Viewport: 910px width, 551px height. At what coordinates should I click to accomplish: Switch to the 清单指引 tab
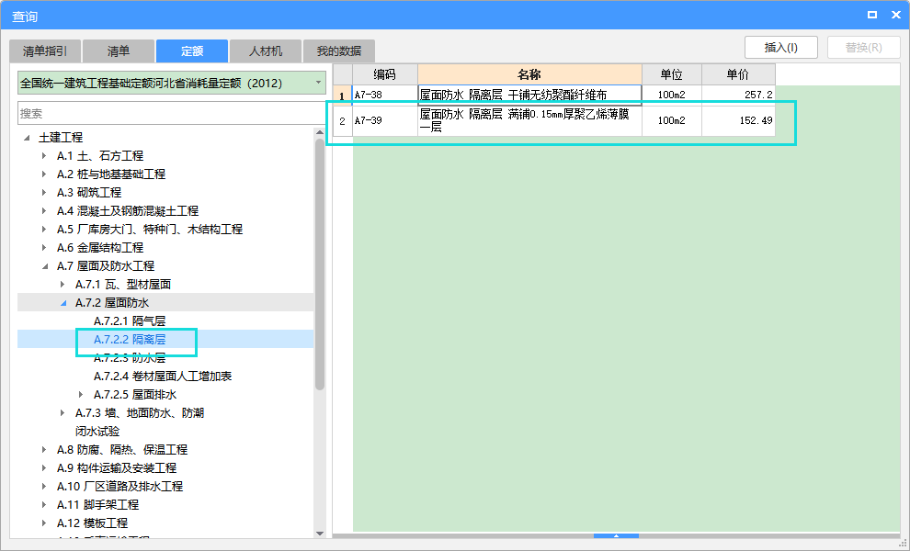pyautogui.click(x=45, y=51)
